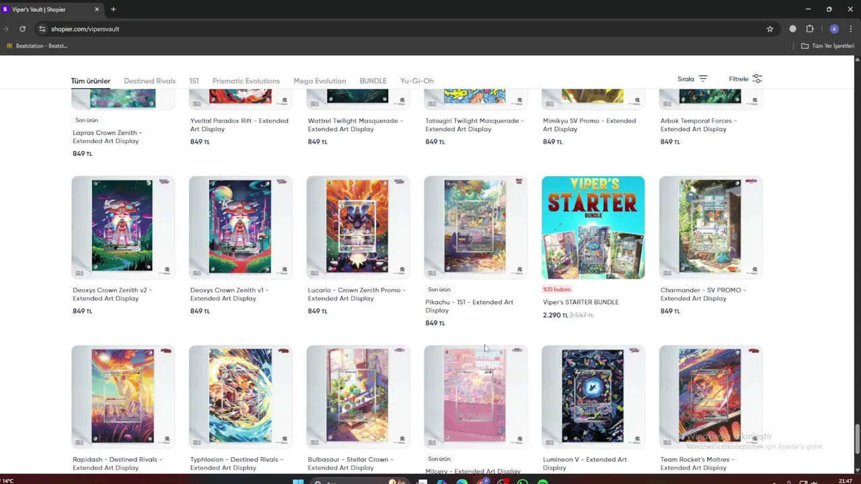This screenshot has height=484, width=861.
Task: Click the Lumineon V title text
Action: (x=585, y=463)
